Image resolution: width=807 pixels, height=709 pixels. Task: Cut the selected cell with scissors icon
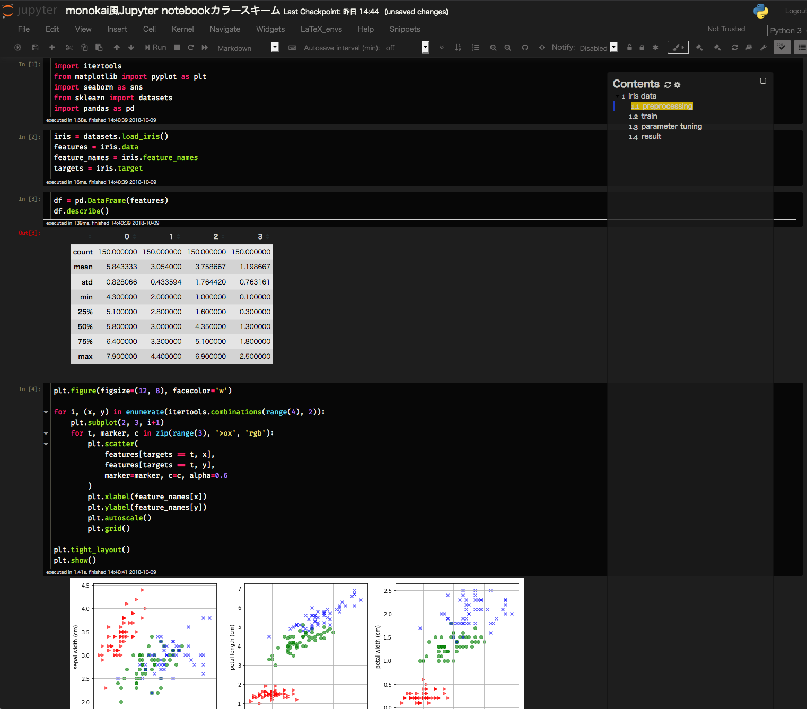coord(69,48)
